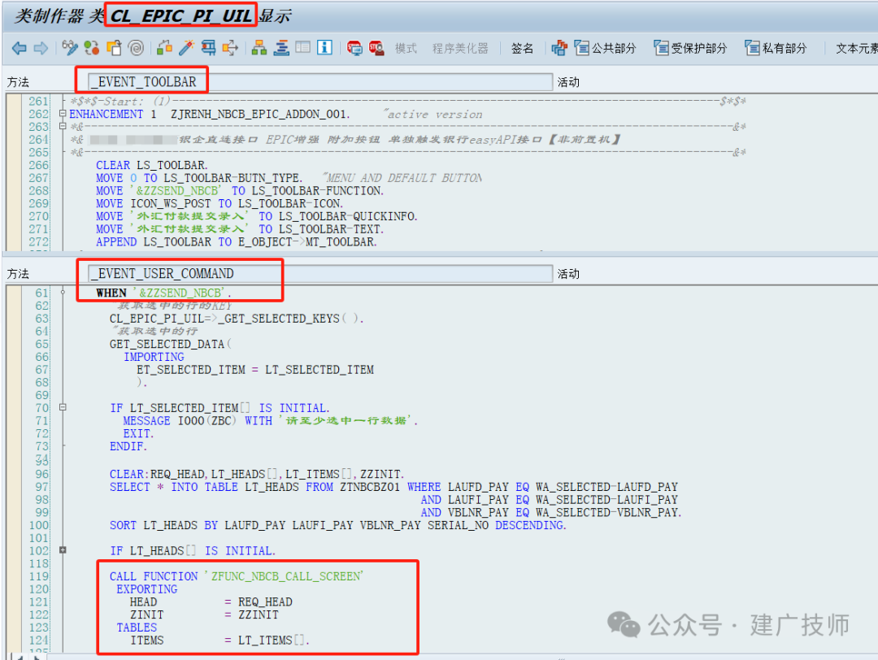Click the Enhance spiral icon

[x=136, y=48]
